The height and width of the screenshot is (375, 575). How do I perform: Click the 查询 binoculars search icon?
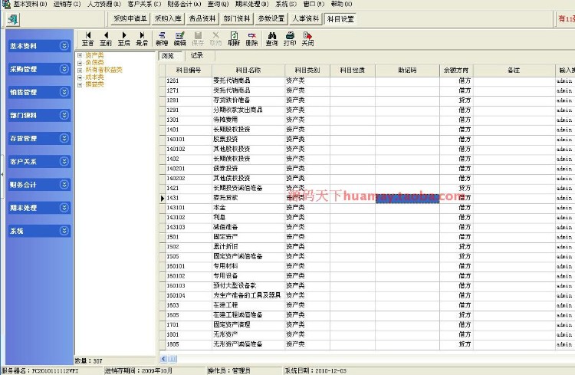click(x=271, y=39)
